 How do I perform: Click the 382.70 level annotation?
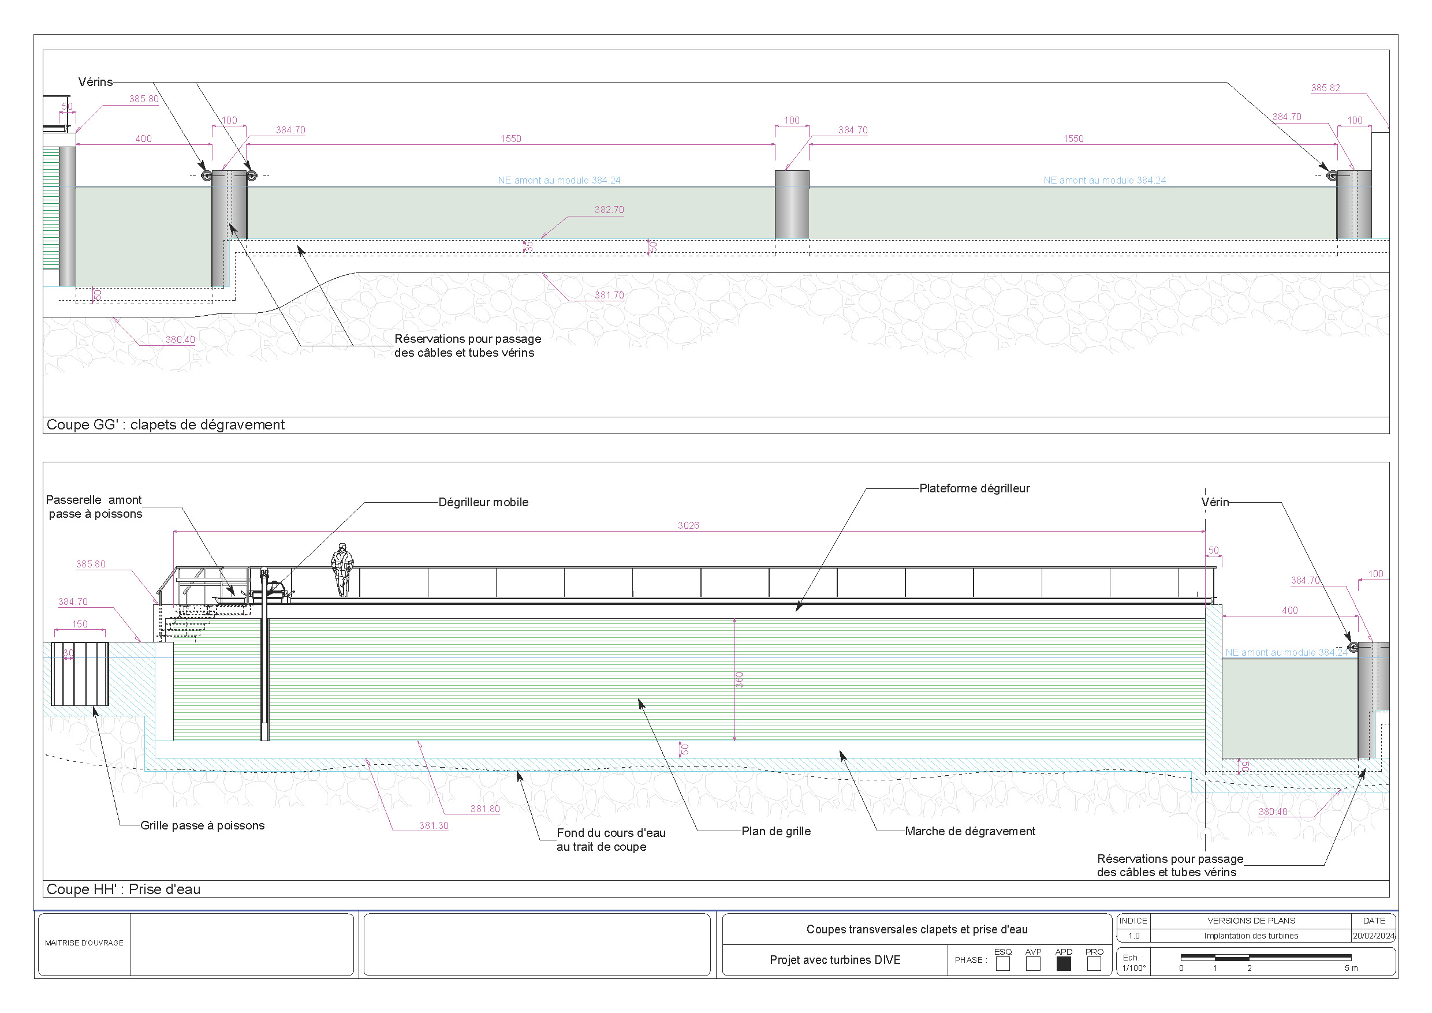(609, 210)
